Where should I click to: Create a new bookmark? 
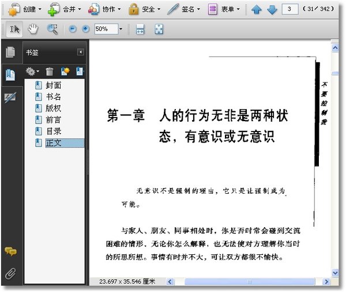(x=65, y=72)
